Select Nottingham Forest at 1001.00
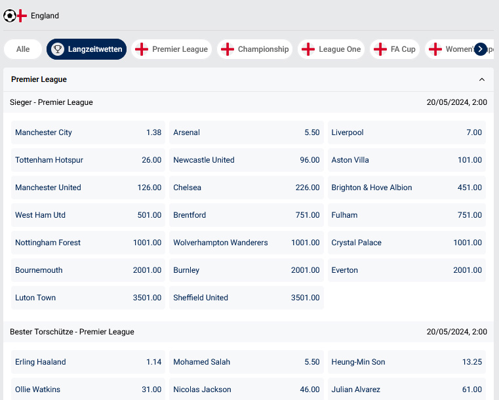The width and height of the screenshot is (499, 400). click(x=88, y=243)
